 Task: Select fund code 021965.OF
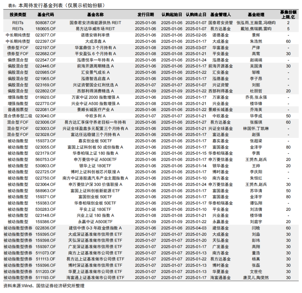46,79
